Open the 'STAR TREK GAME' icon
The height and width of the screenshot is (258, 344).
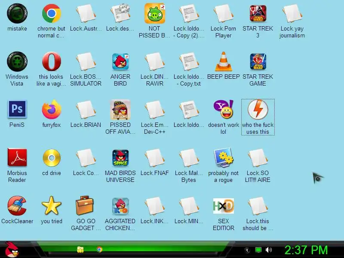[x=258, y=61]
